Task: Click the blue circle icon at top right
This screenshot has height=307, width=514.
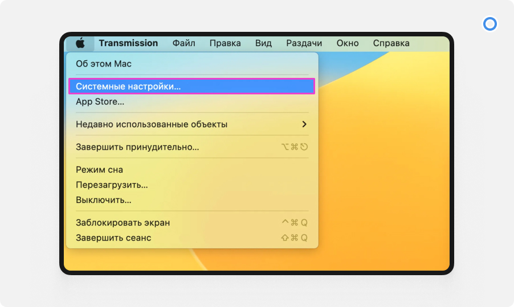Action: coord(489,24)
